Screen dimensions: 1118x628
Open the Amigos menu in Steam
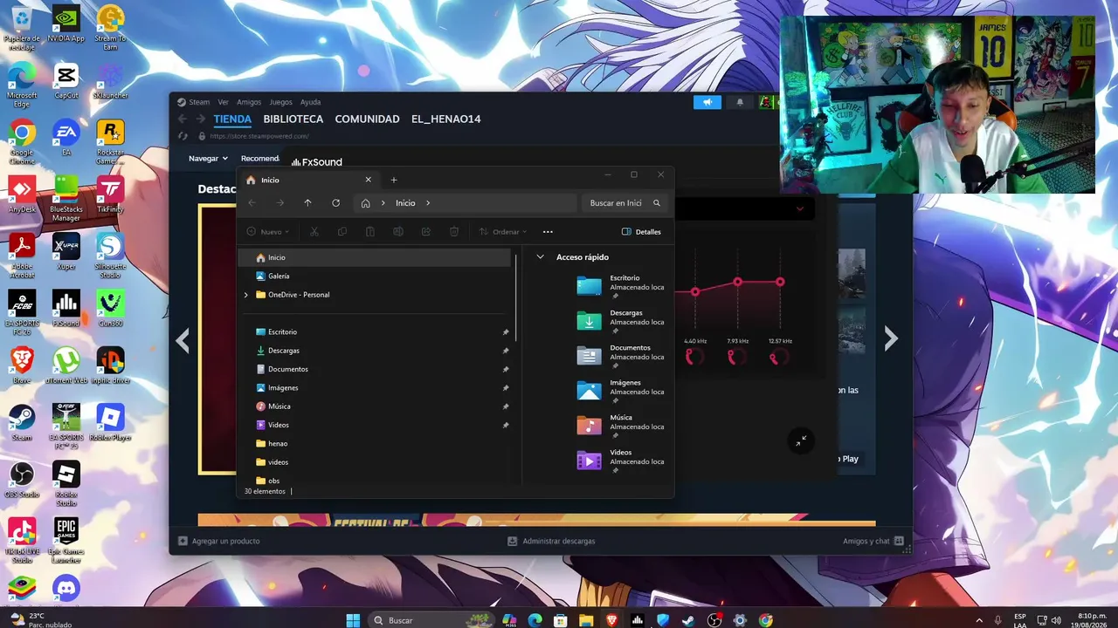click(249, 102)
